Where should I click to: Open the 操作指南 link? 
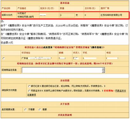click(x=97, y=47)
